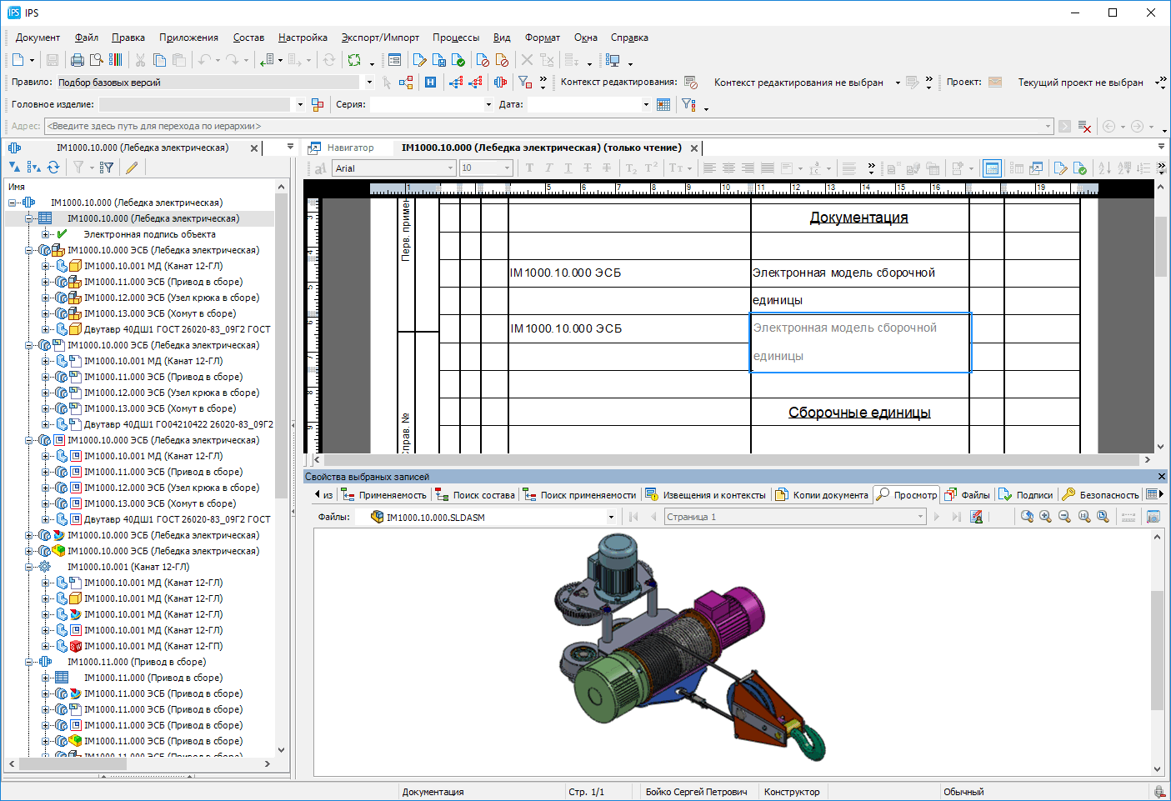
Task: Click the calendar icon next to Дата field
Action: coord(663,105)
